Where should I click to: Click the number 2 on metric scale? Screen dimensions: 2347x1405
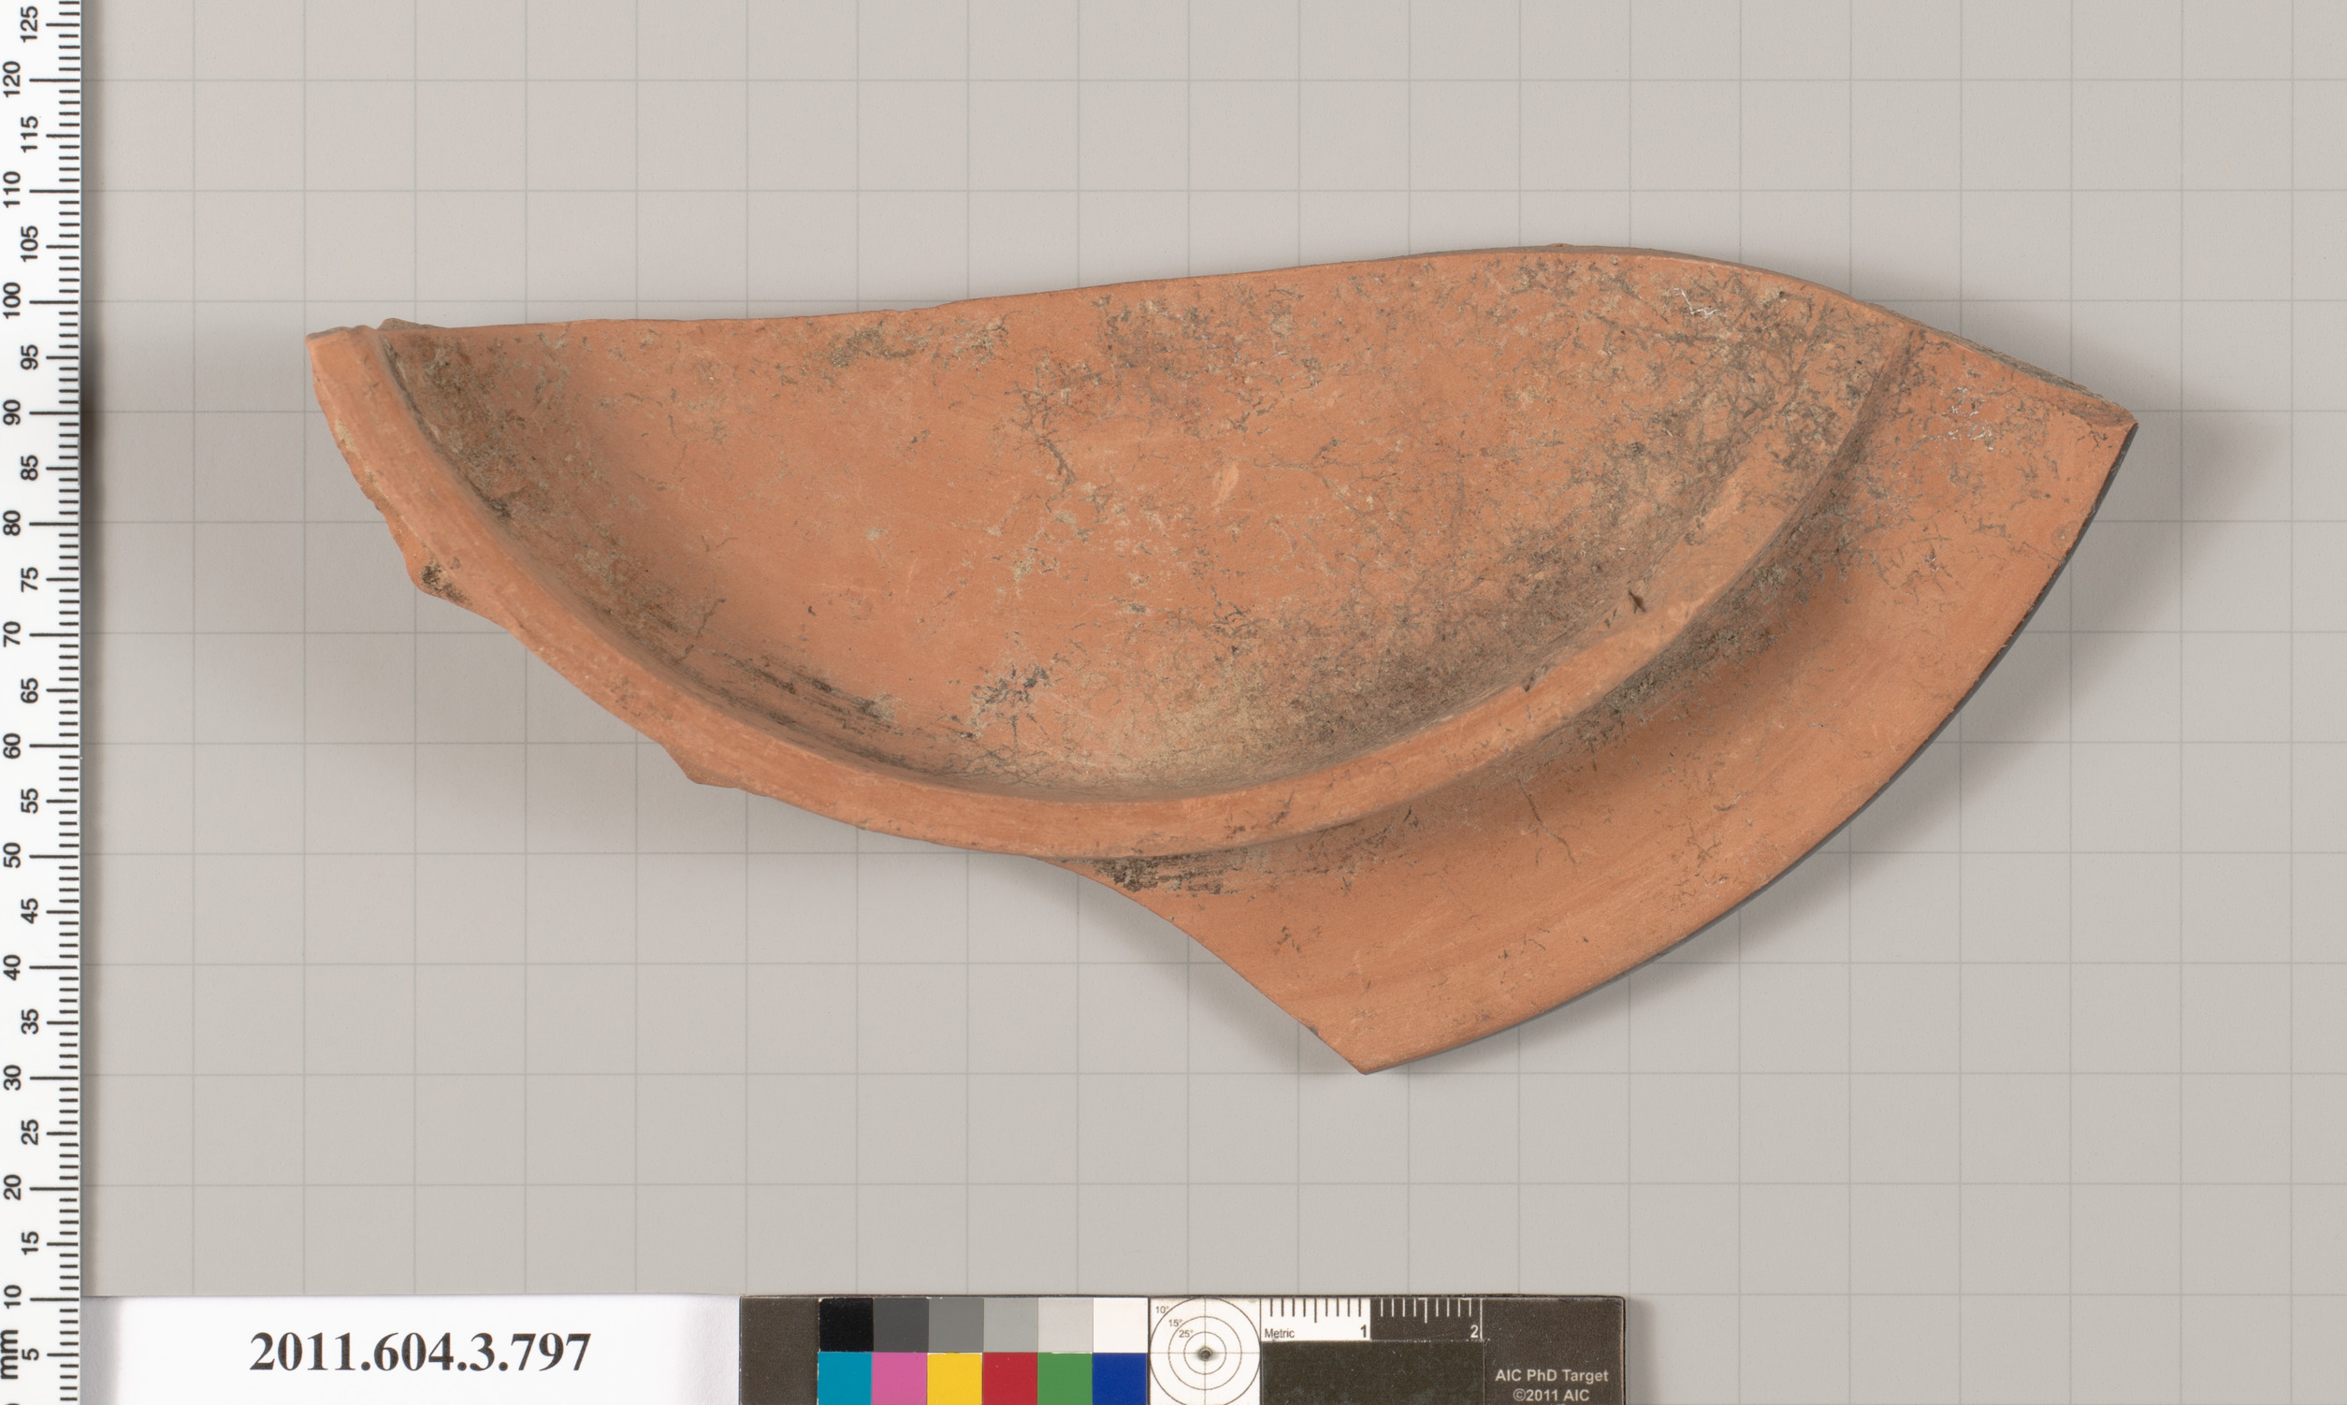(1475, 1332)
